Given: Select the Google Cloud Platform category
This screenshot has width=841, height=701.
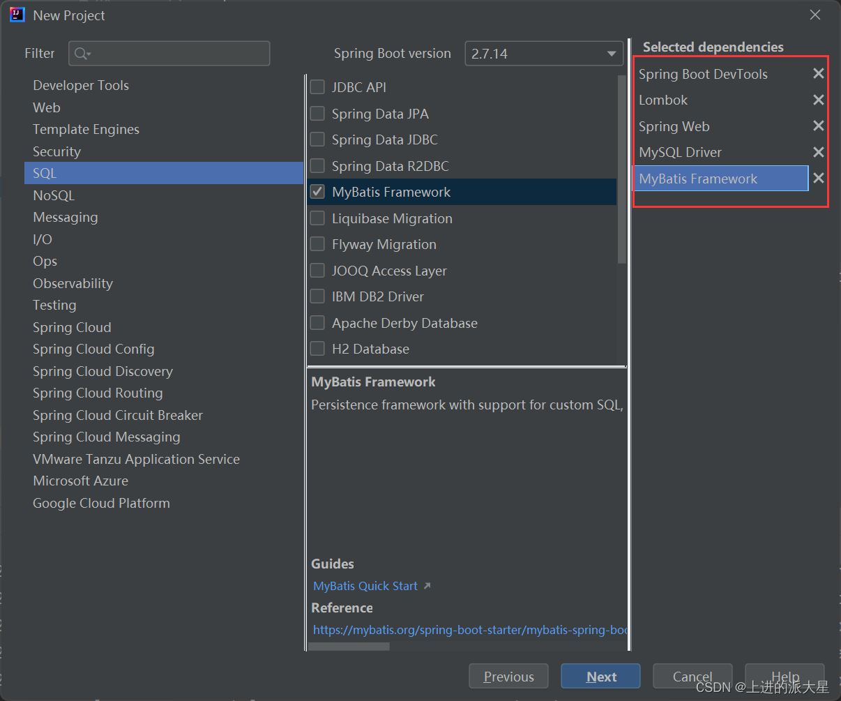Looking at the screenshot, I should (164, 503).
